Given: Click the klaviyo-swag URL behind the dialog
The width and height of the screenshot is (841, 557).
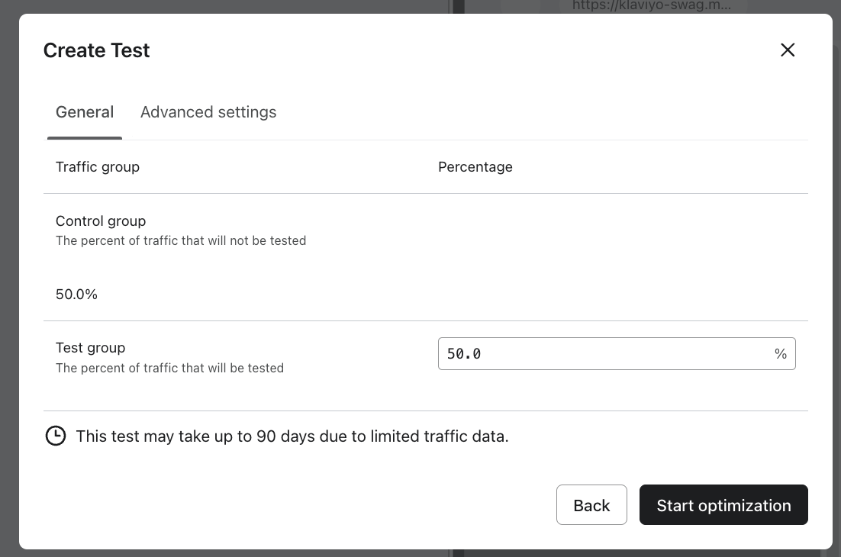Looking at the screenshot, I should click(x=651, y=6).
